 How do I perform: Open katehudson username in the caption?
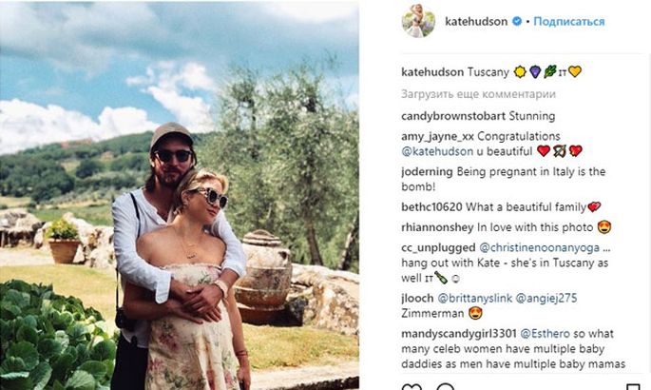(432, 72)
